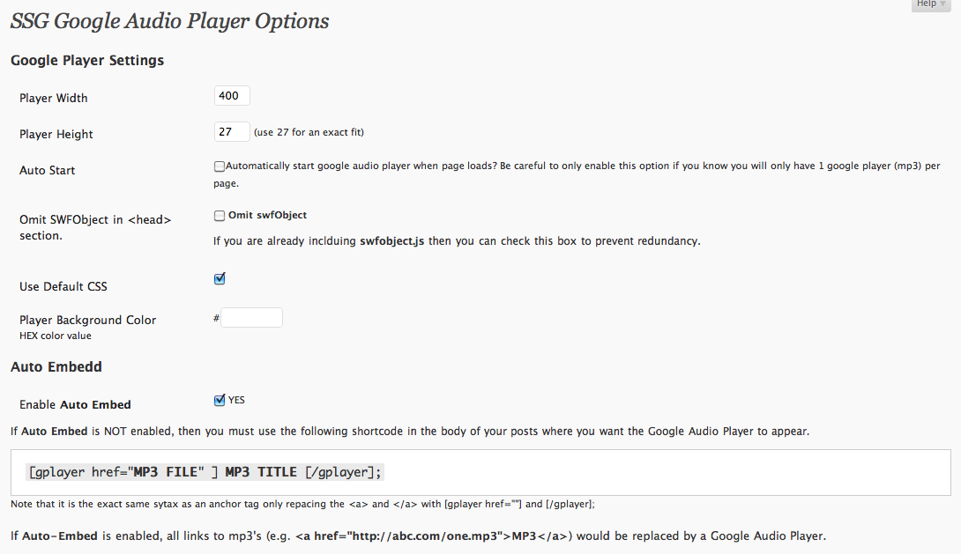The image size is (961, 554).
Task: Click the Player Height label
Action: (56, 134)
